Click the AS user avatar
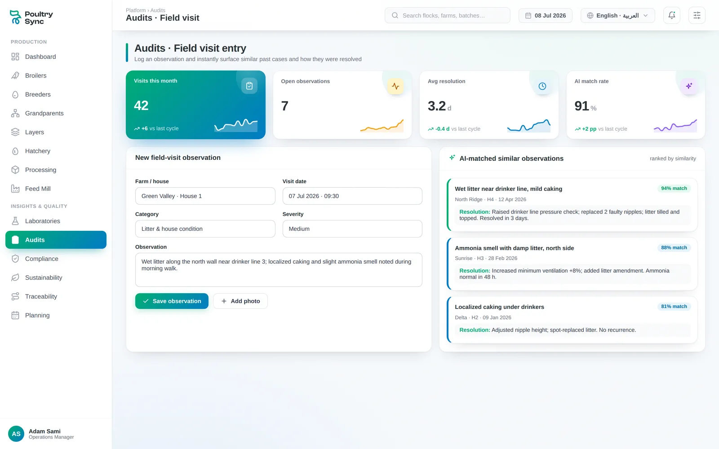Screen dimensions: 719x449 pyautogui.click(x=16, y=434)
